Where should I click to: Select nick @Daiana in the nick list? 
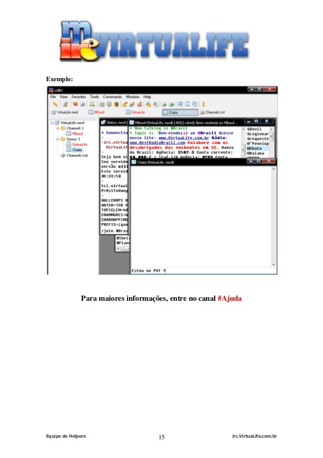pos(255,153)
